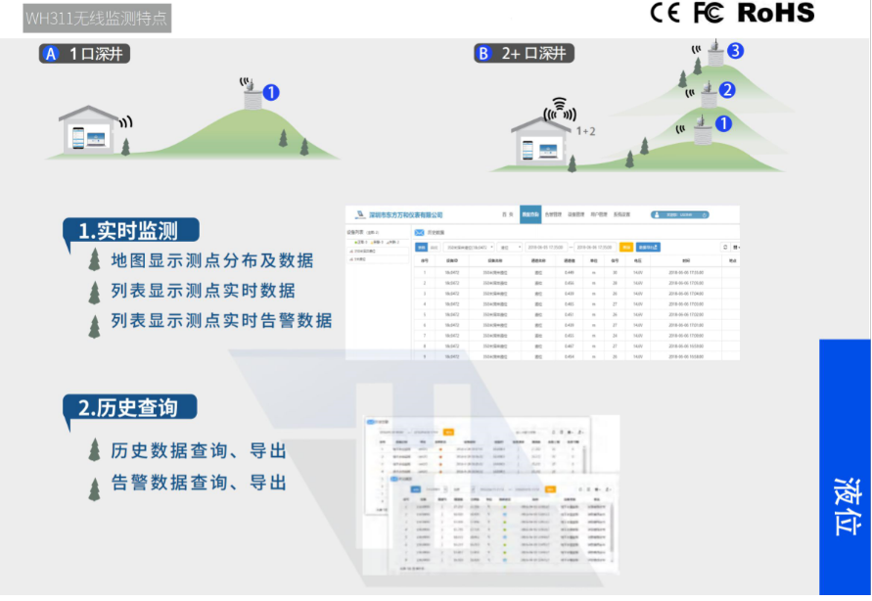Select numbered marker 3 on the top hill

pyautogui.click(x=734, y=50)
